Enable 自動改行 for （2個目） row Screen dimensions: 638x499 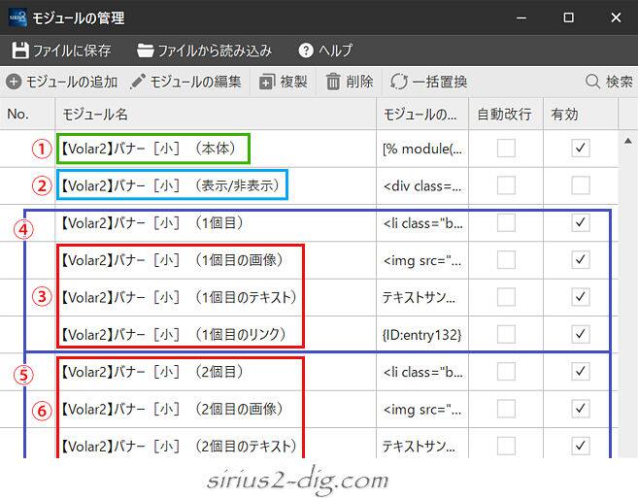(506, 371)
